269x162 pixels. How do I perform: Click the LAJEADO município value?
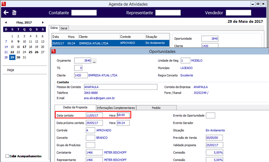[187, 68]
